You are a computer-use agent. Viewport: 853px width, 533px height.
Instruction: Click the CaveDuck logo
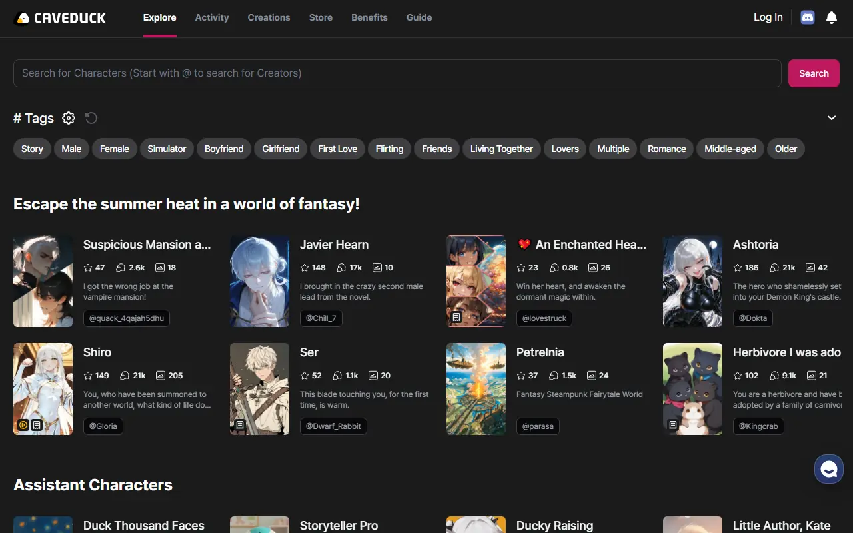tap(60, 18)
